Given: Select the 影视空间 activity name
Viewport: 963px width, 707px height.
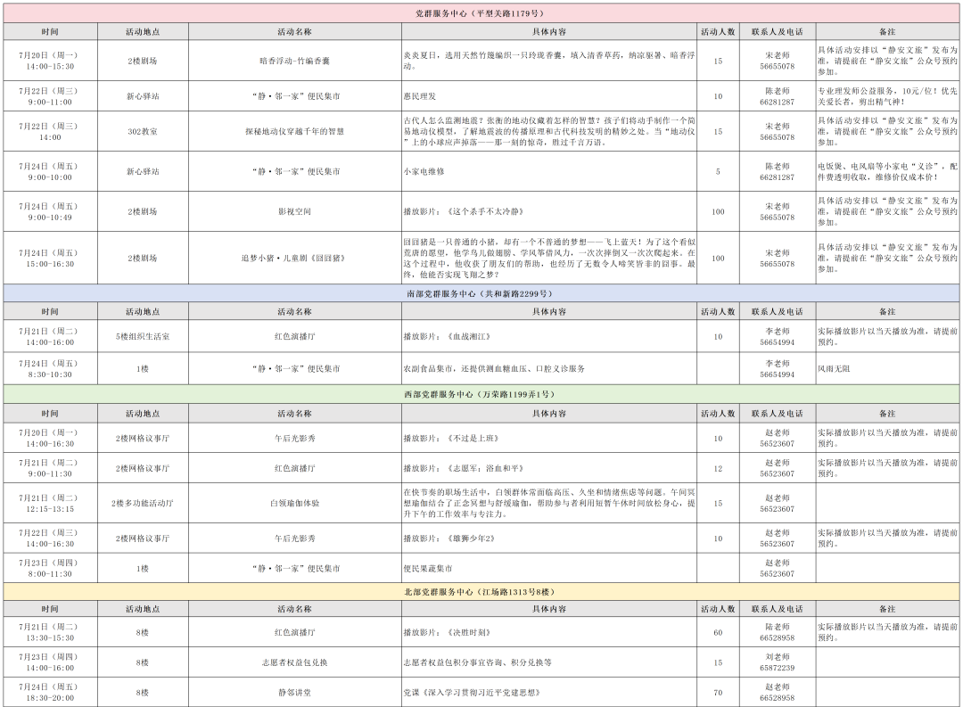Looking at the screenshot, I should click(295, 211).
